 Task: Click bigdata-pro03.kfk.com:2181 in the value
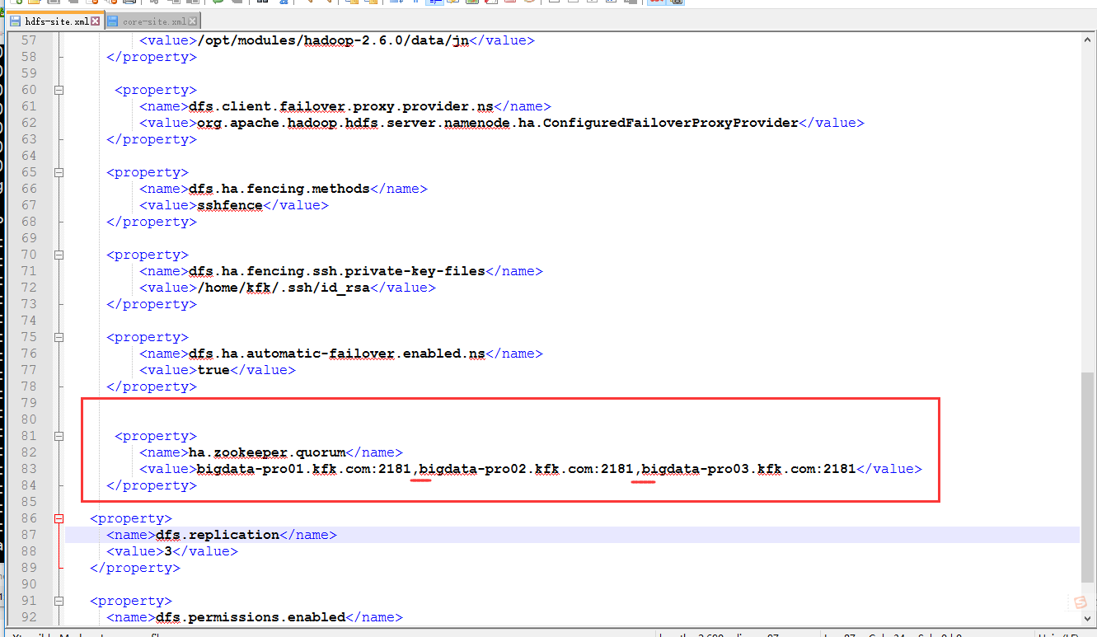coord(749,469)
